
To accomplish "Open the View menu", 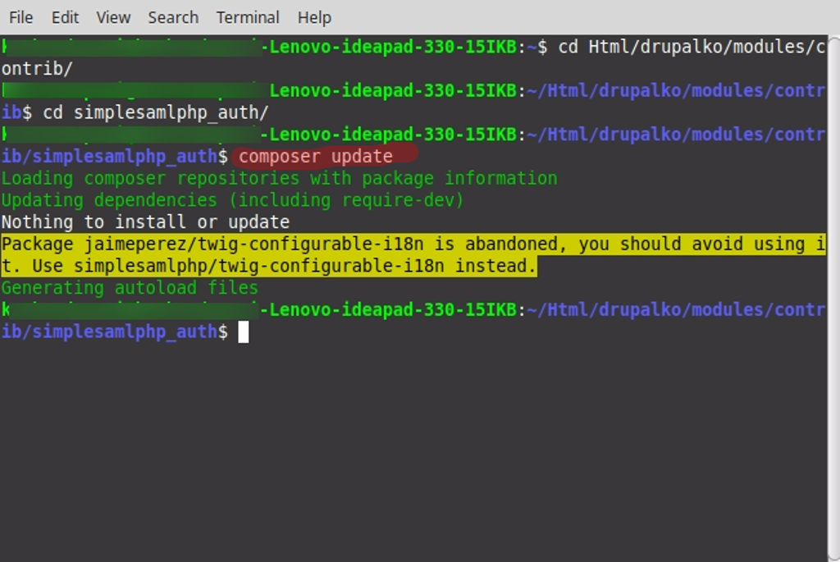I will pyautogui.click(x=112, y=17).
